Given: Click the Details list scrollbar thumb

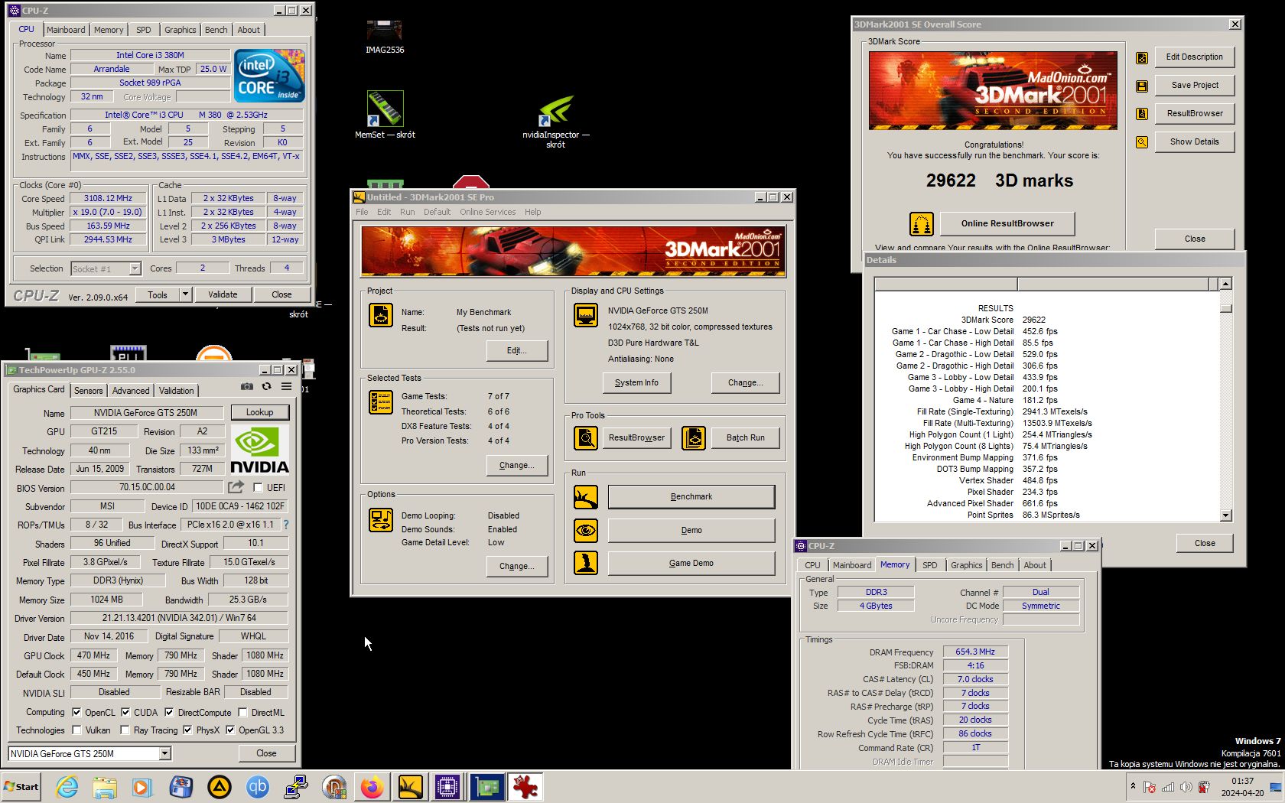Looking at the screenshot, I should tap(1226, 309).
